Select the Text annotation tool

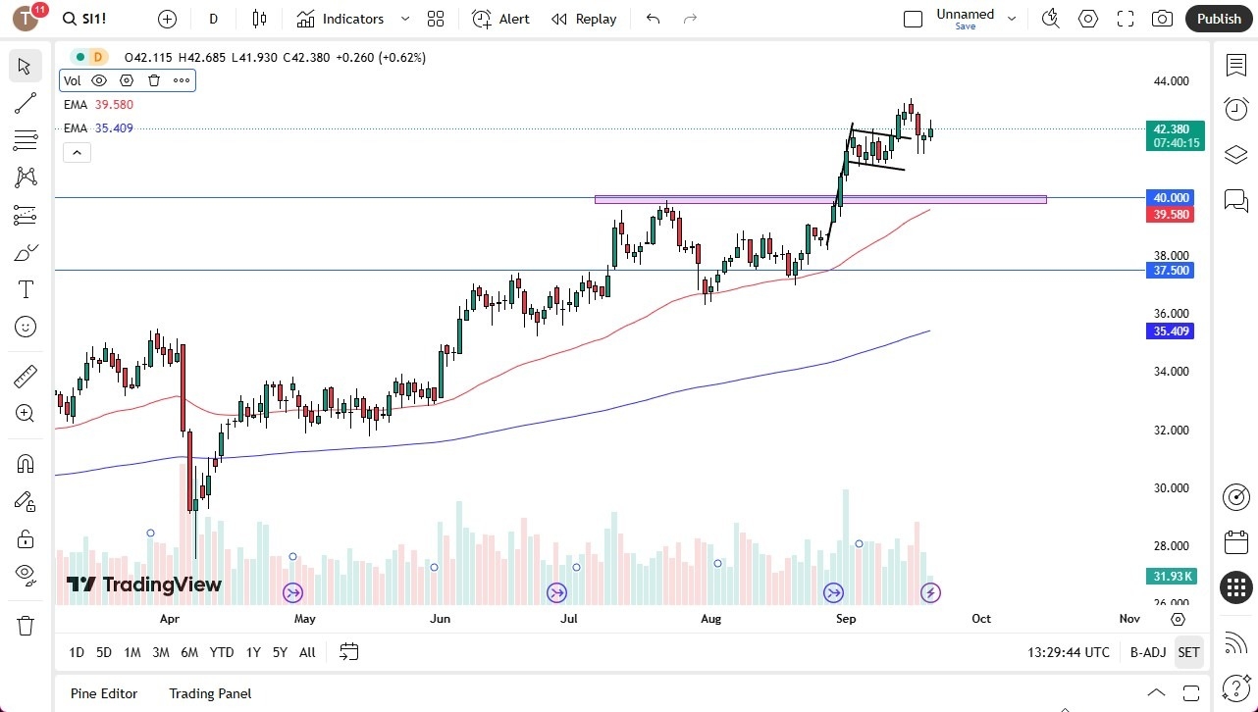tap(25, 288)
